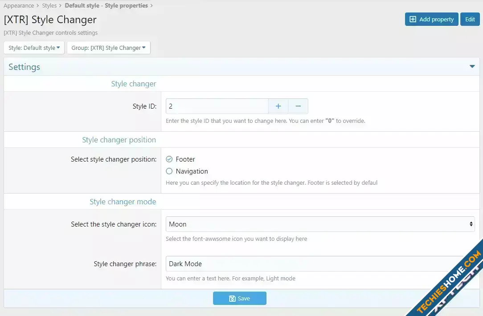Select the Navigation radio option
The height and width of the screenshot is (316, 483).
[169, 171]
